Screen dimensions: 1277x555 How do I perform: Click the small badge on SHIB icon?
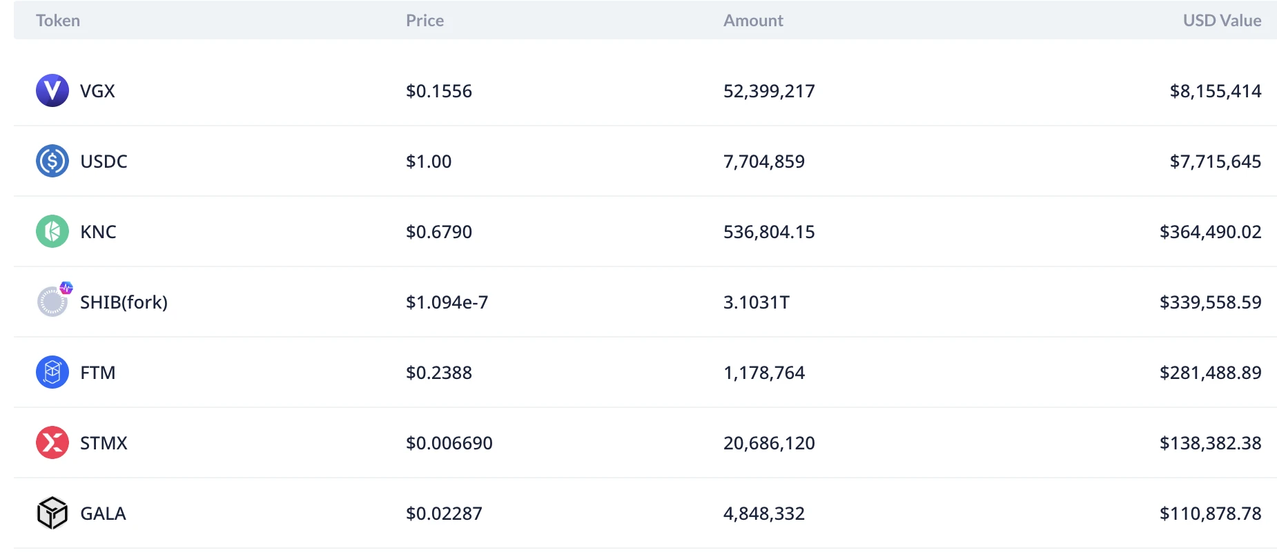pos(66,288)
